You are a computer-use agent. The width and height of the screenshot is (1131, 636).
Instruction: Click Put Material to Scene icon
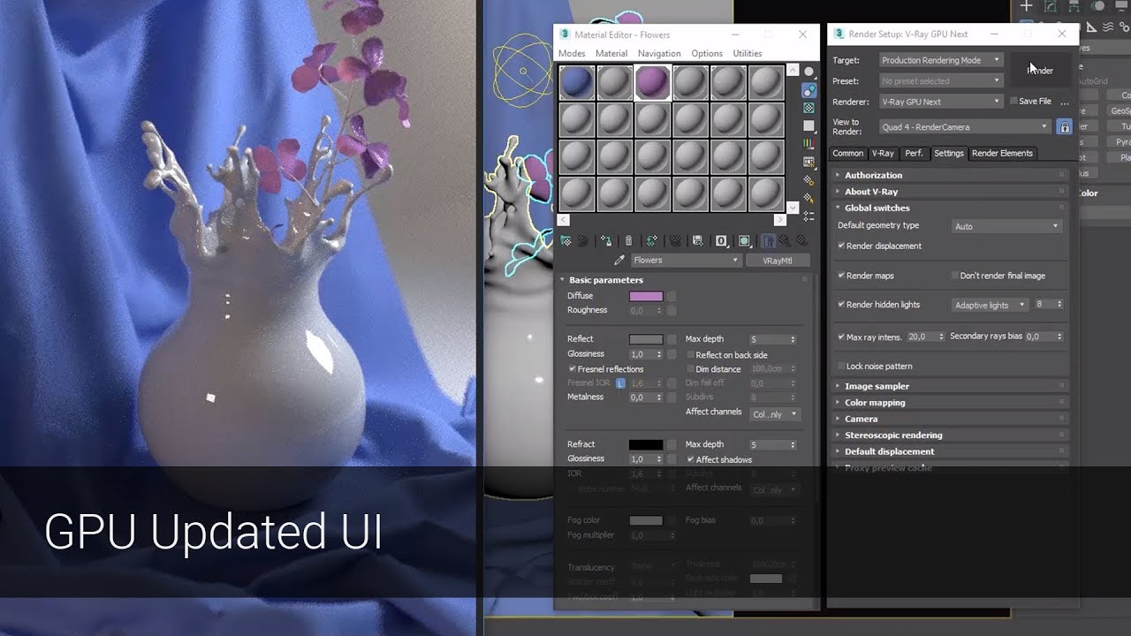pos(582,240)
